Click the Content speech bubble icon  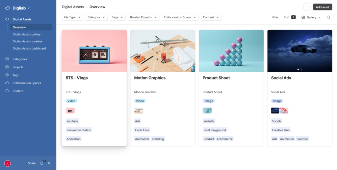coord(7,91)
